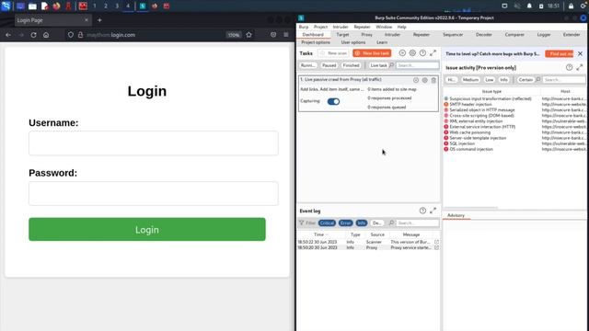Select the OS command injection issue row
This screenshot has width=589, height=331.
(x=514, y=149)
